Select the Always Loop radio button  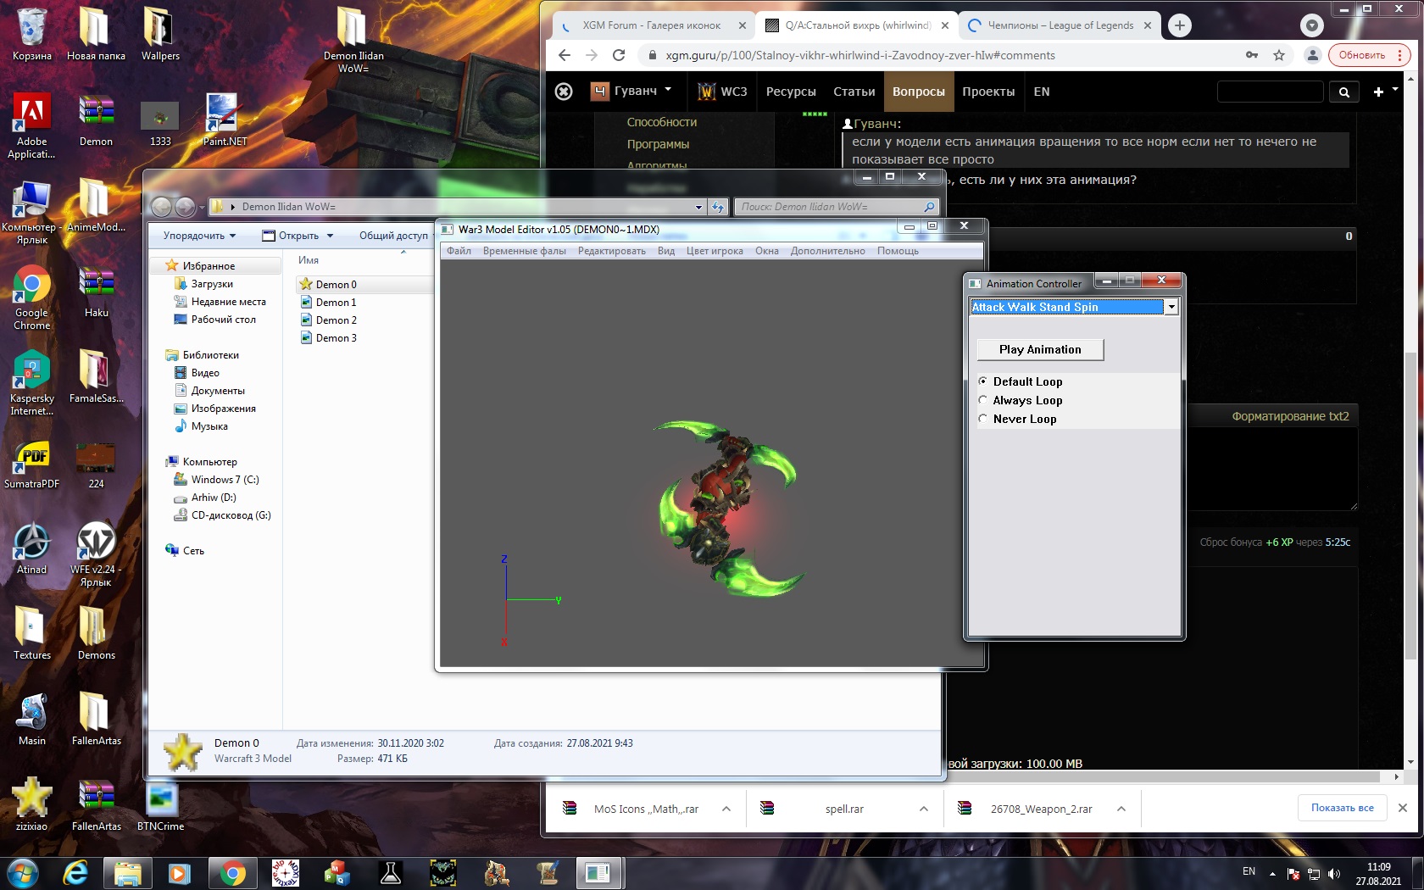point(983,400)
